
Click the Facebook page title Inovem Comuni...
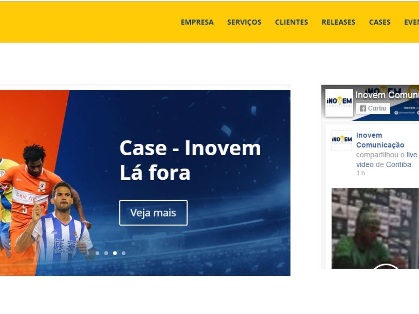[387, 95]
